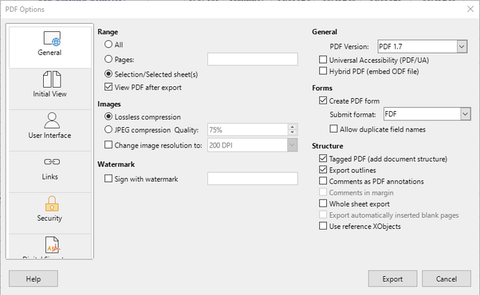Select the All range radio button
Image resolution: width=480 pixels, height=295 pixels.
(x=109, y=44)
